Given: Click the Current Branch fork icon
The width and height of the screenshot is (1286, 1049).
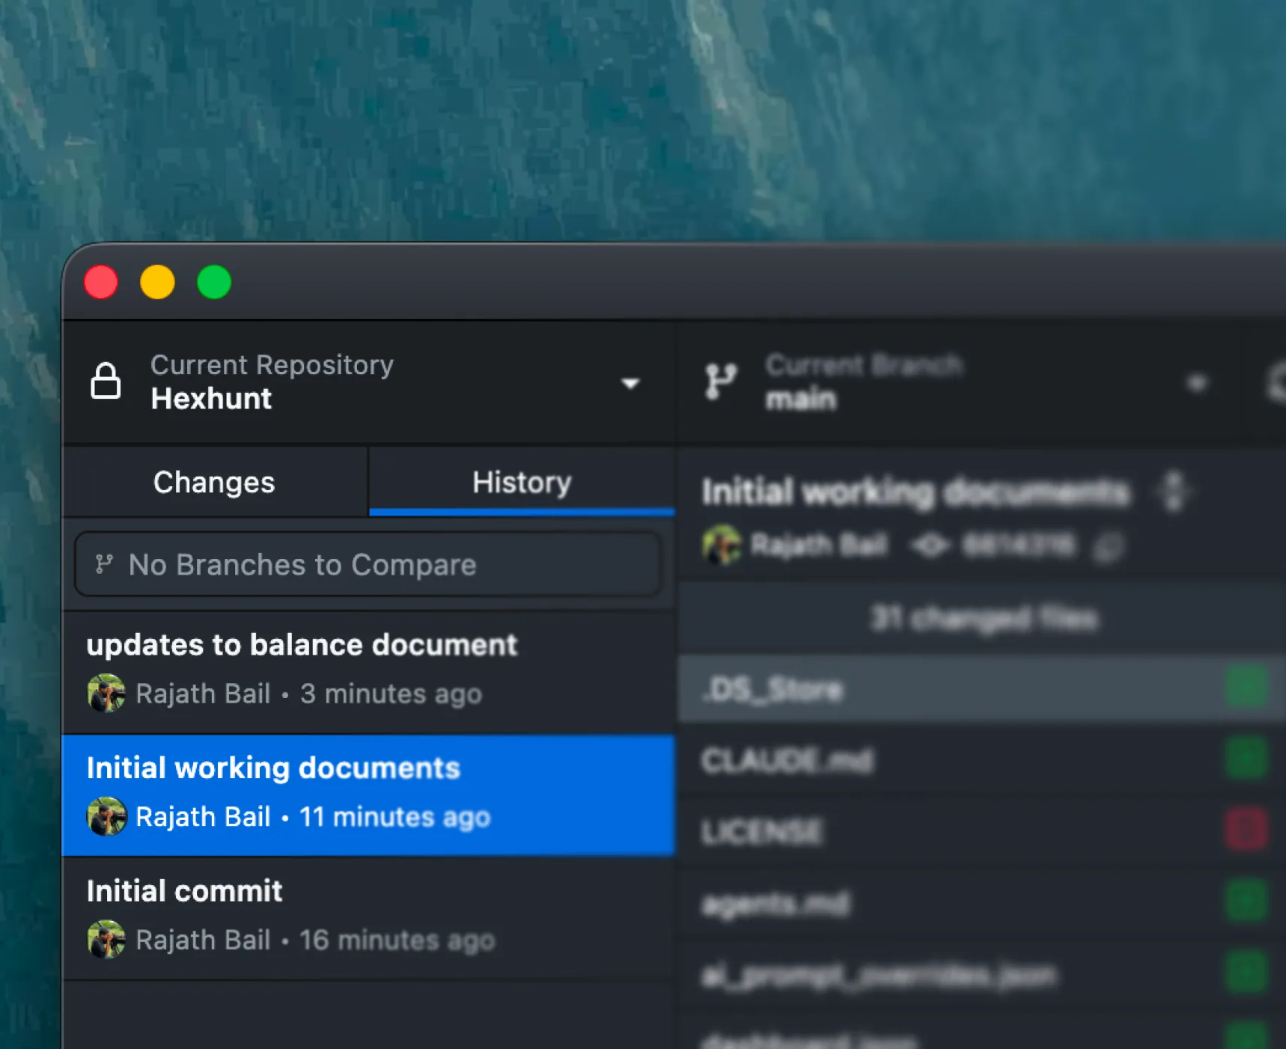Looking at the screenshot, I should click(721, 382).
